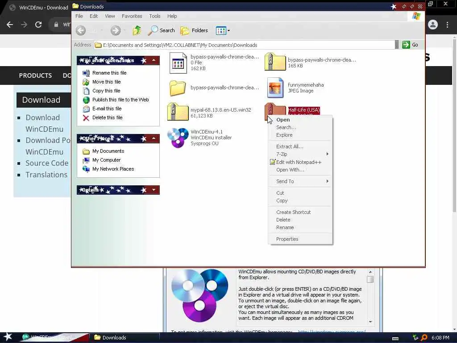The image size is (457, 343).
Task: Click the Forward arrow in Explorer toolbar
Action: 116,30
